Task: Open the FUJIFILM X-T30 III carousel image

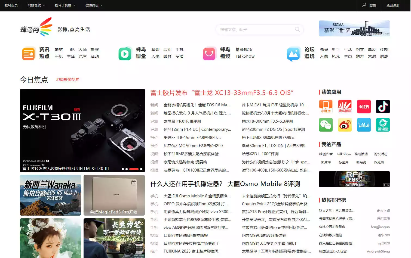Action: tap(82, 130)
